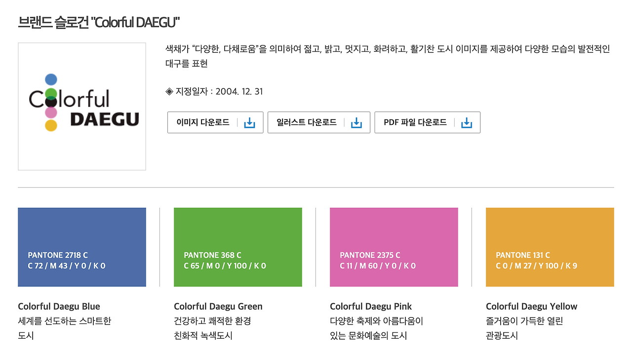This screenshot has height=359, width=632.
Task: Click the heading 브랜드 슬로건 "Colorful DAEGU"
Action: point(99,22)
